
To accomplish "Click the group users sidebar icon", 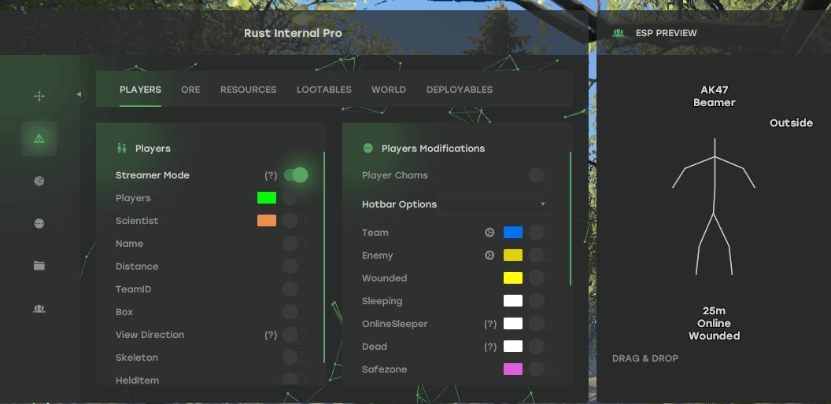I will (39, 309).
